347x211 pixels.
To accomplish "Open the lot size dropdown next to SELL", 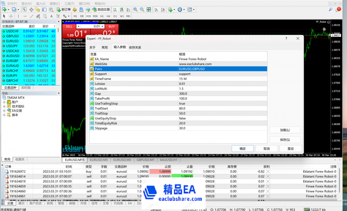I will click(x=102, y=26).
